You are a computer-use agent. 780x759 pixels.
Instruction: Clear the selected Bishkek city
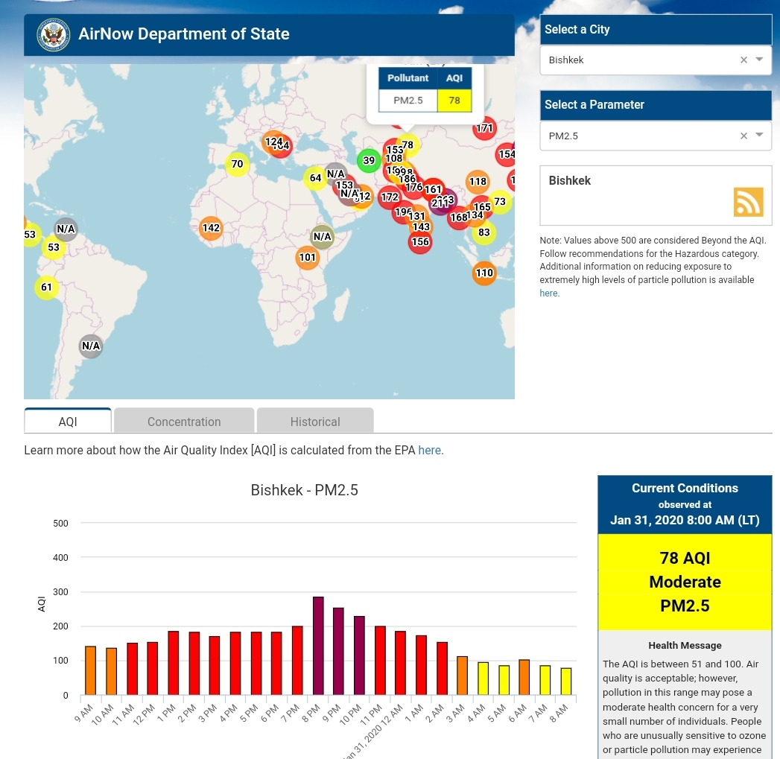743,60
